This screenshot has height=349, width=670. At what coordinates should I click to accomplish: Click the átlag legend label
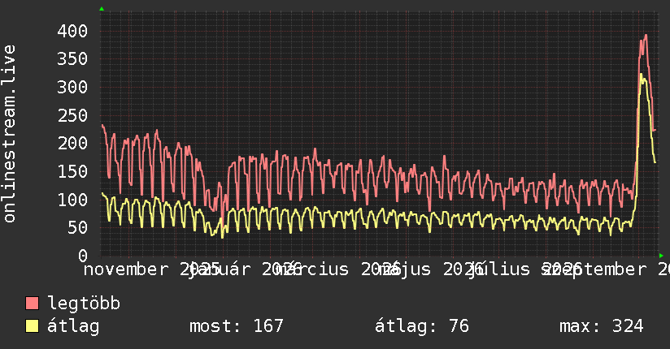73,326
